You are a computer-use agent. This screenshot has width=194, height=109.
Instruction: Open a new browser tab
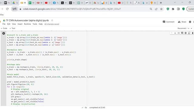pyautogui.click(x=161, y=3)
